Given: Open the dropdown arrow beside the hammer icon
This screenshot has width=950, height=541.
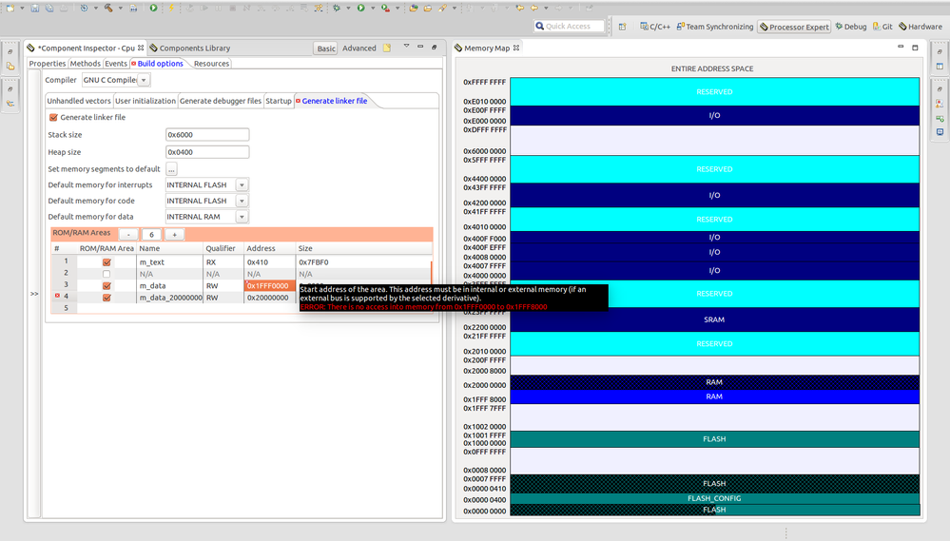Looking at the screenshot, I should pyautogui.click(x=120, y=8).
